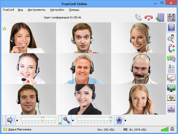Select top-right blonde woman's video

(x=138, y=38)
